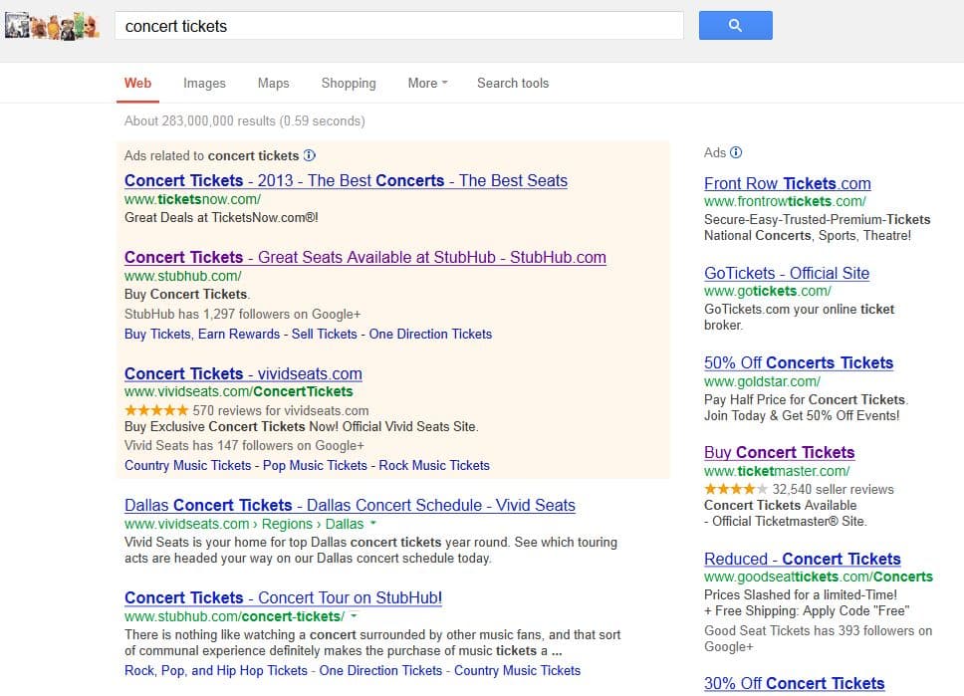Expand arrow next to vividseats.com › Regions › Dallas

373,523
